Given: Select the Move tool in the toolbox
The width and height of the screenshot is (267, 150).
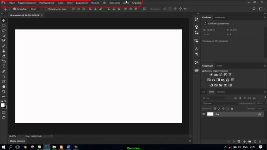Looking at the screenshot, I should [x=4, y=20].
